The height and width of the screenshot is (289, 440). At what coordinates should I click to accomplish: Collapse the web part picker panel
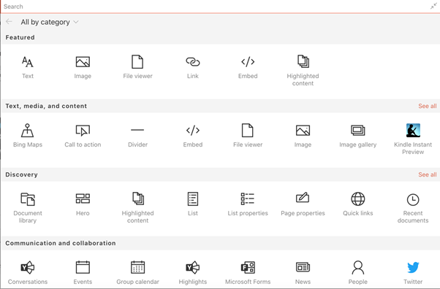click(x=433, y=6)
